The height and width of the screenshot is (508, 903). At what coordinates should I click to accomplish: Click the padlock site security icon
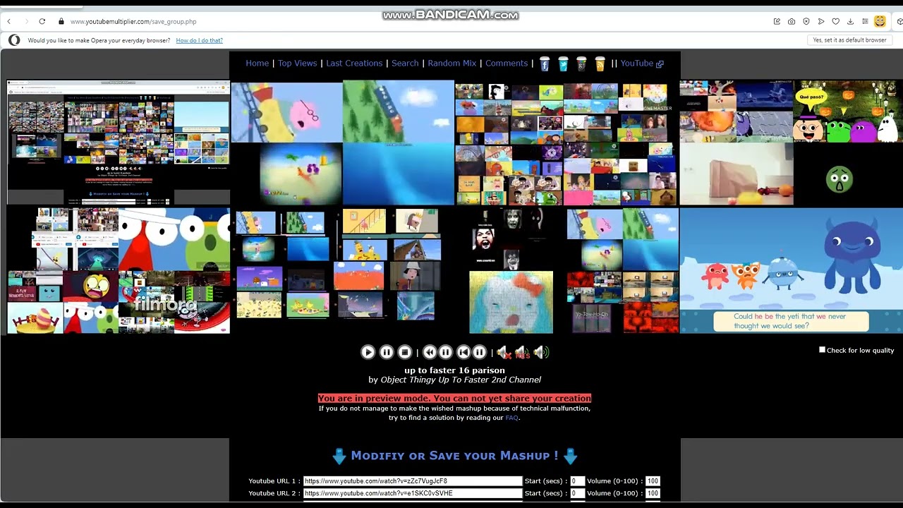point(61,21)
